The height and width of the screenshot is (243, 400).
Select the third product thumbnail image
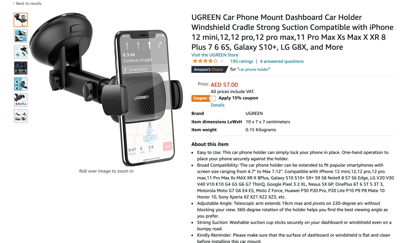click(x=21, y=52)
